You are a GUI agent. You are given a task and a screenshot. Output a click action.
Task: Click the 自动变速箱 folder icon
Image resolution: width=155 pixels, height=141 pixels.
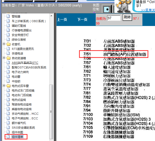[8, 58]
